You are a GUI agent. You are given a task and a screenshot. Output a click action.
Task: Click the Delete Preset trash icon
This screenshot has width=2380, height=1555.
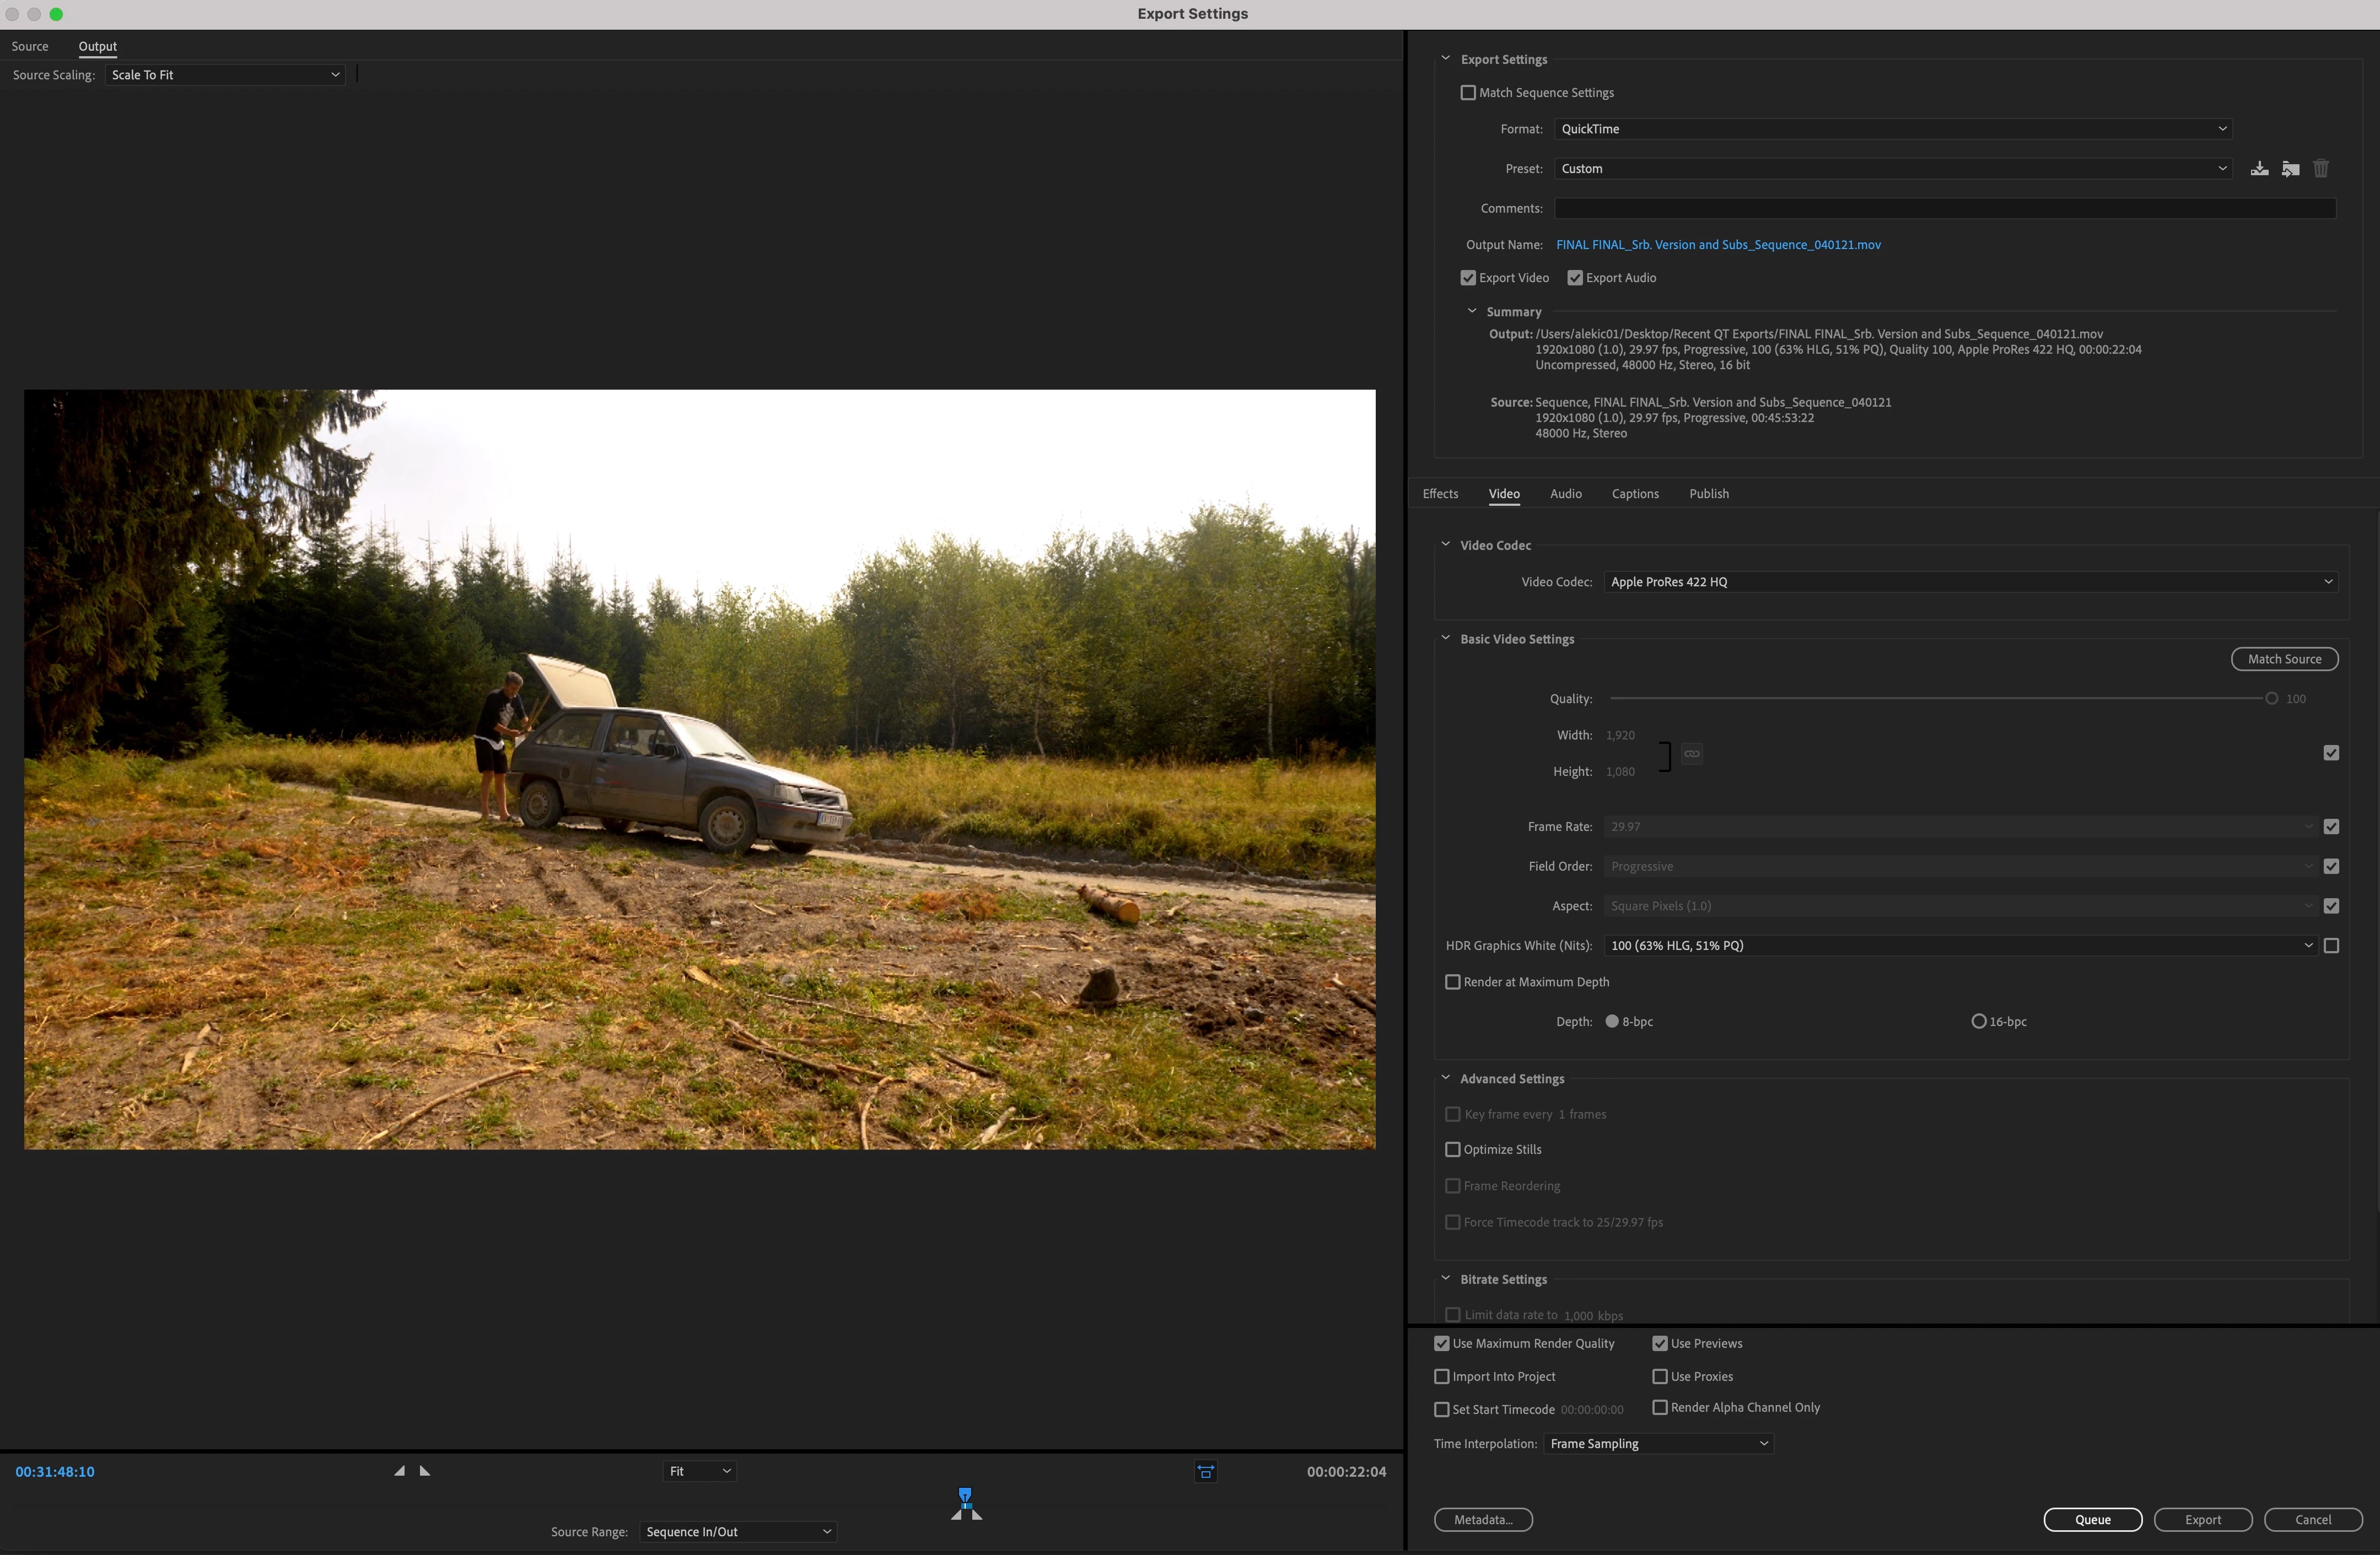click(x=2321, y=168)
